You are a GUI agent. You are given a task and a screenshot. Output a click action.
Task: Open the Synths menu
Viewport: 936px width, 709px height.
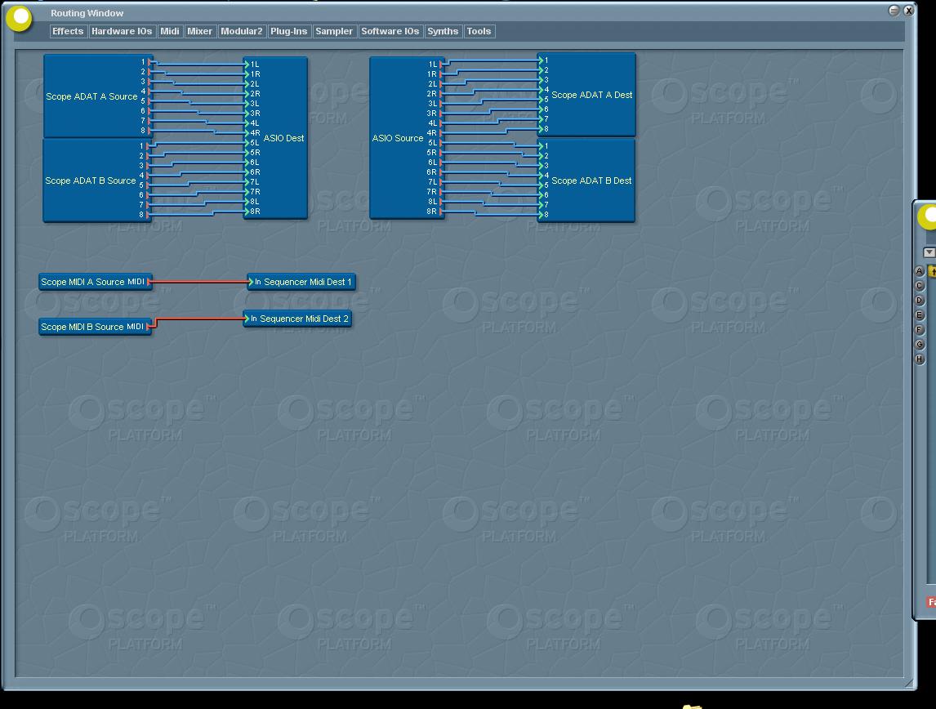coord(443,31)
